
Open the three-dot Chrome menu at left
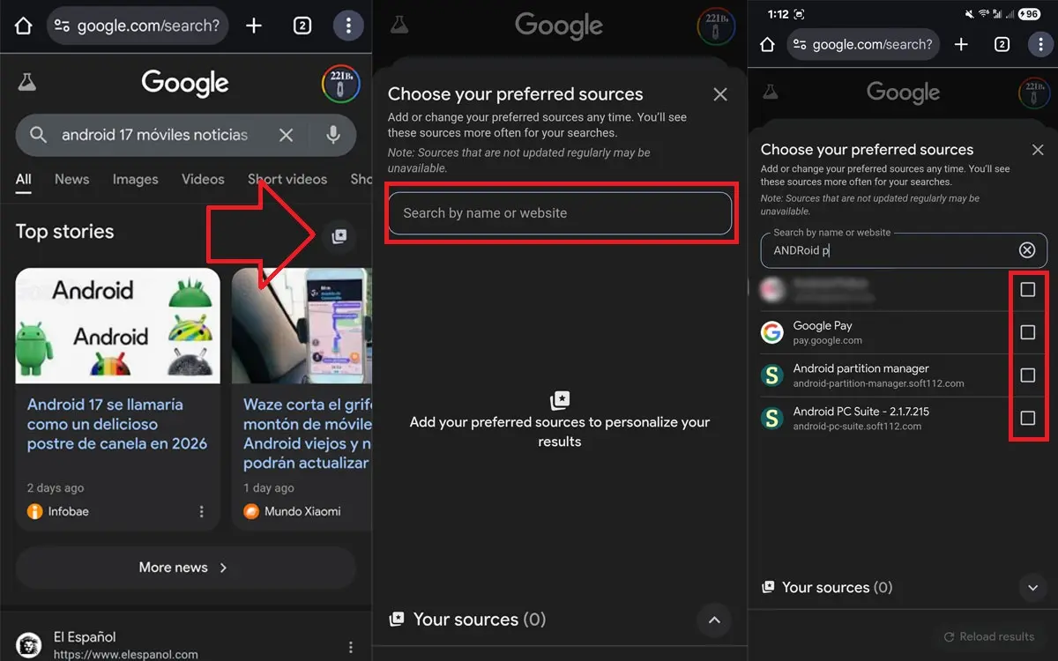click(x=348, y=26)
